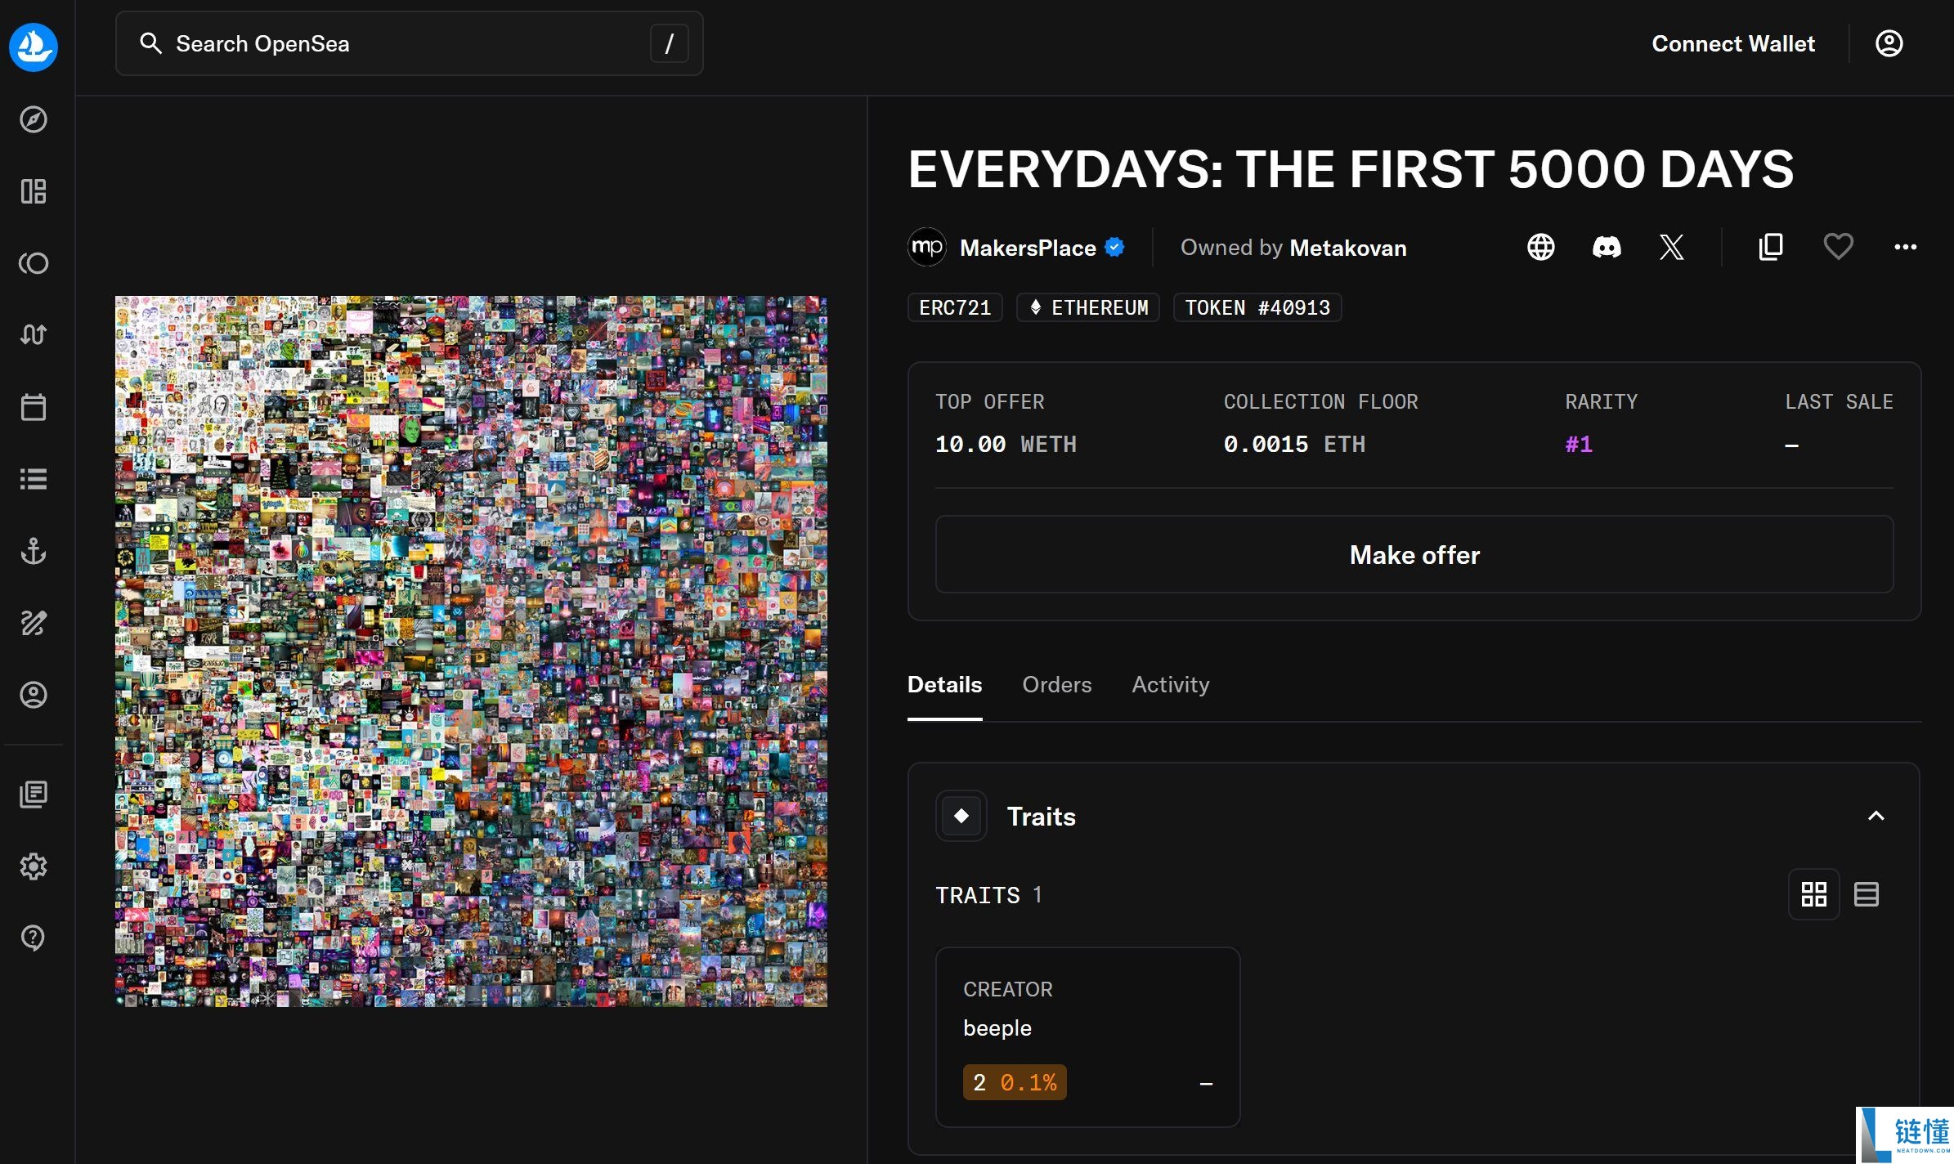Open the studio pencil icon in sidebar
Screen dimensions: 1954x1164
(34, 623)
